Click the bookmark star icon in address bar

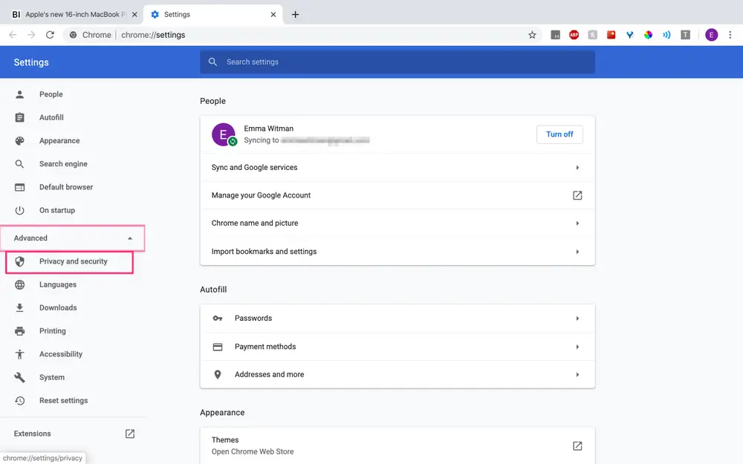point(532,35)
